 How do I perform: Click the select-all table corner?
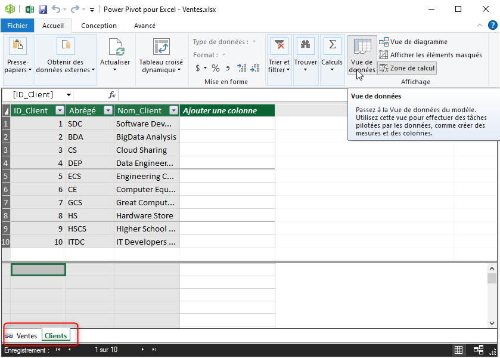click(6, 110)
